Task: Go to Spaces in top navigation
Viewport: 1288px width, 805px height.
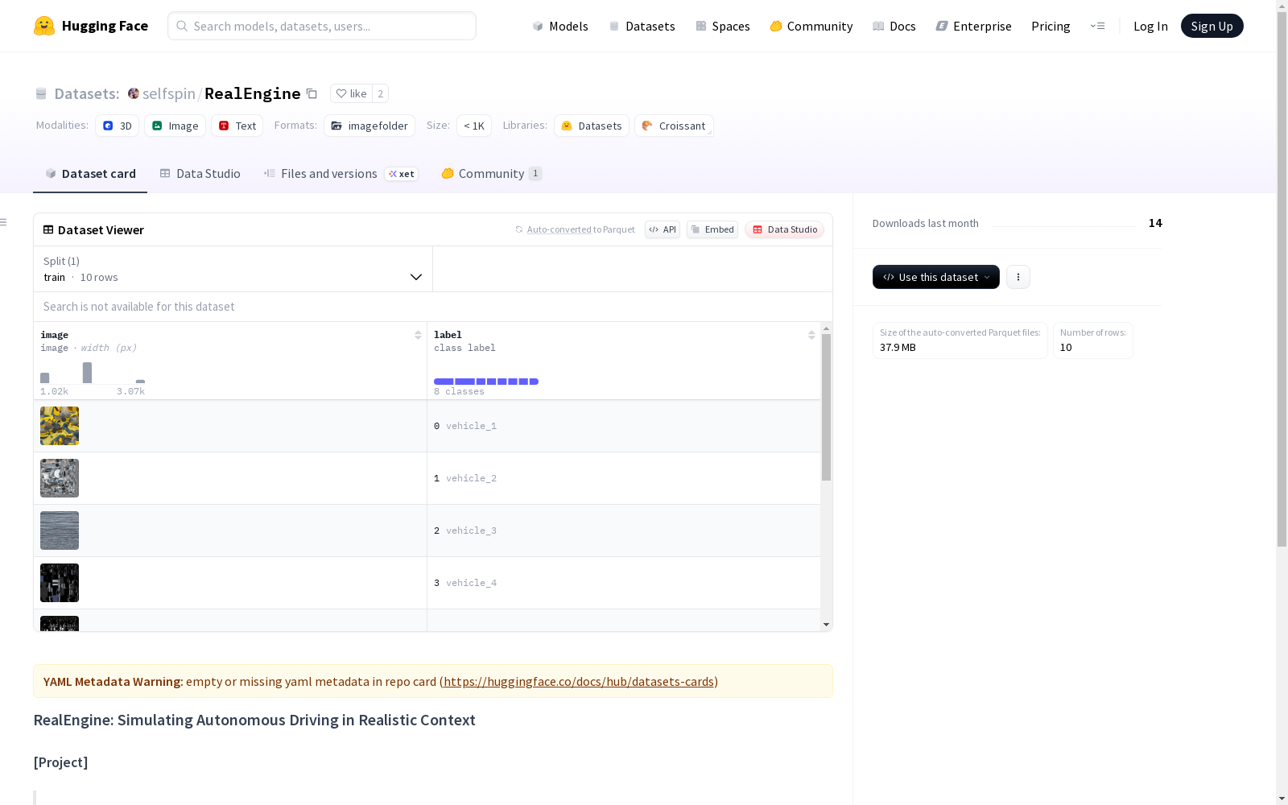Action: coord(723,26)
